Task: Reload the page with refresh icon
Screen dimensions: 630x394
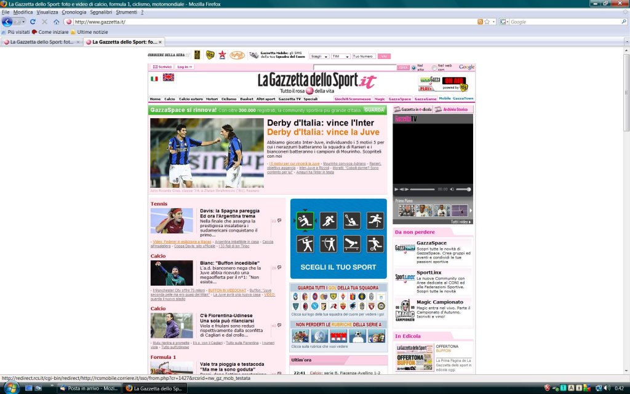Action: point(33,22)
